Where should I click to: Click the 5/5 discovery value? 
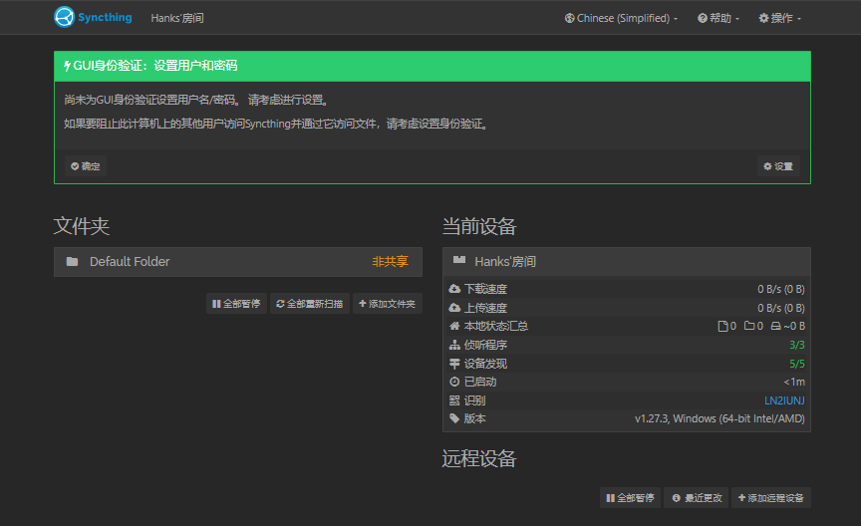797,364
